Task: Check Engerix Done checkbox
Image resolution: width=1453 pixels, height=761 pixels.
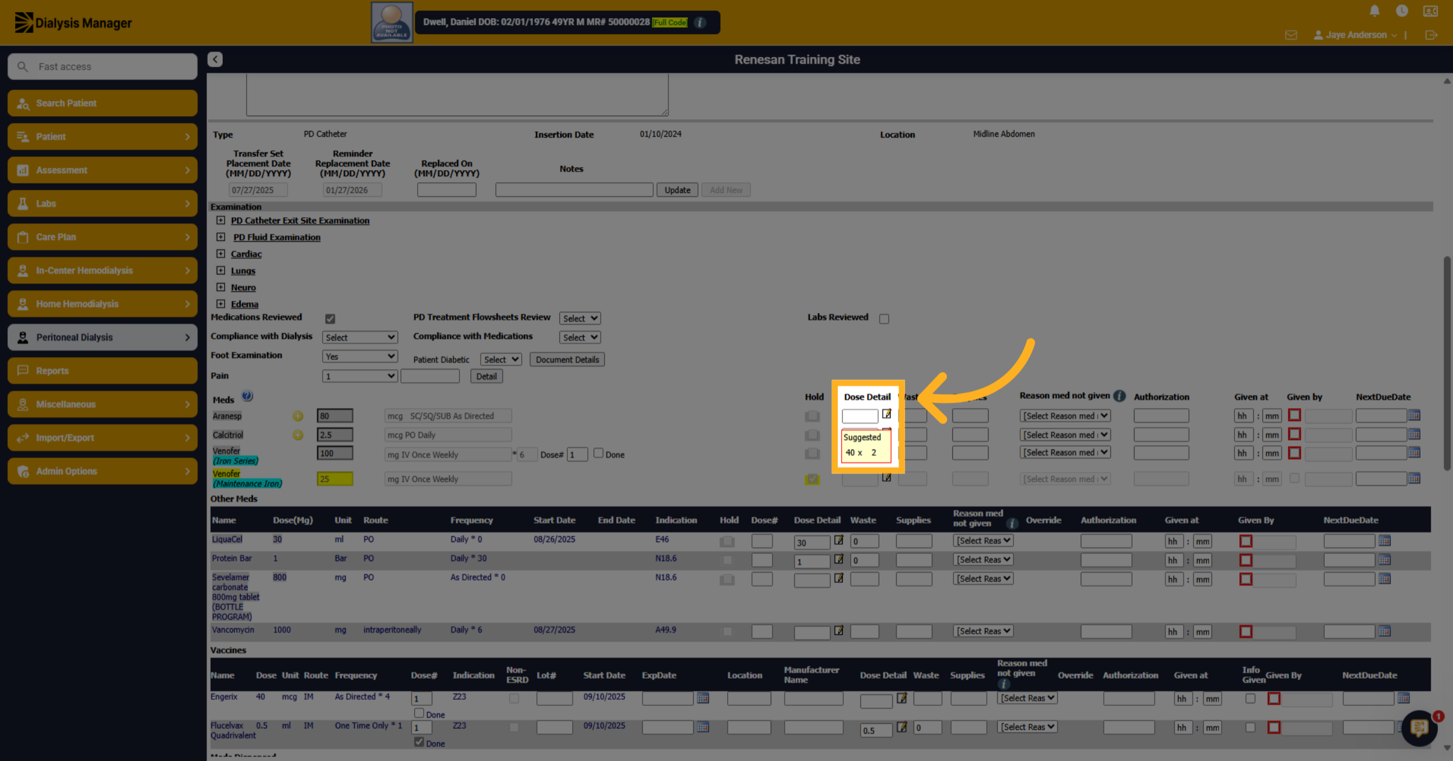Action: click(x=419, y=713)
